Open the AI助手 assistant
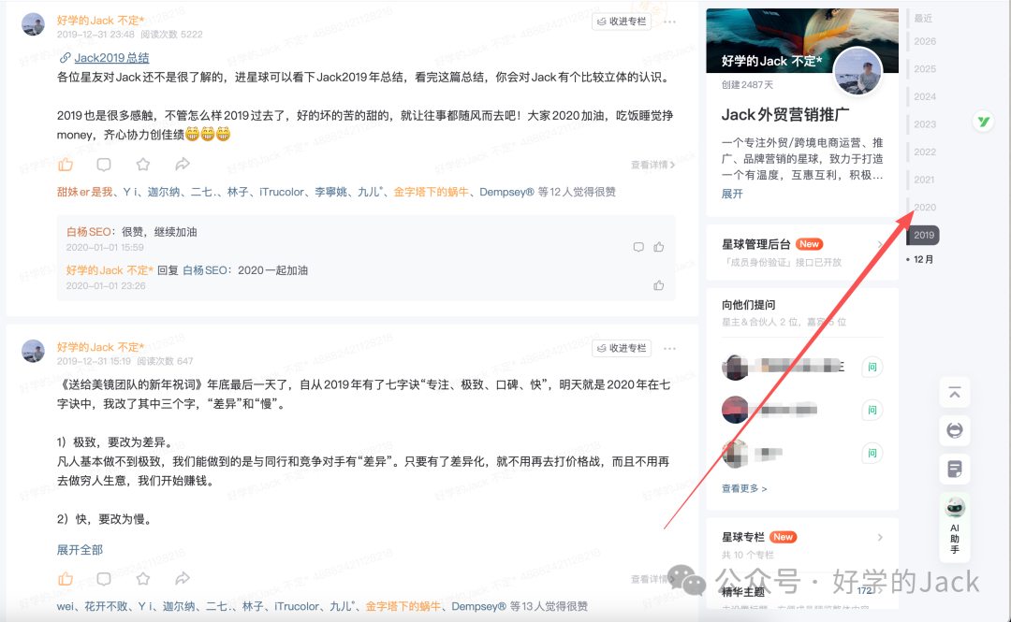The height and width of the screenshot is (622, 1011). coord(955,526)
